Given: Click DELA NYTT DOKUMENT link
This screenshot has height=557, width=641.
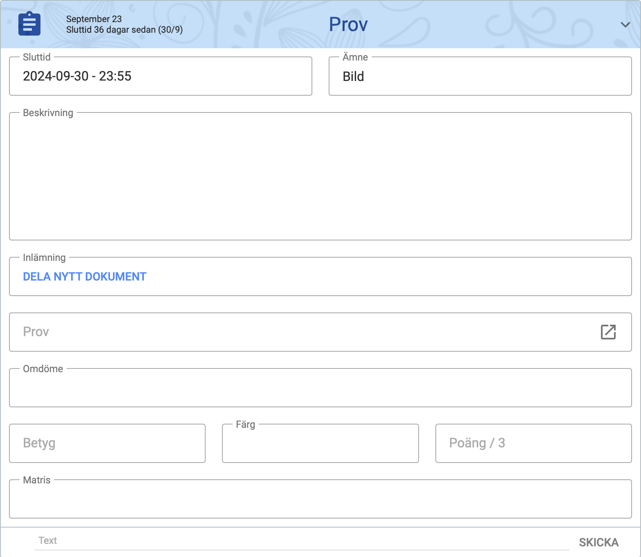Looking at the screenshot, I should click(x=85, y=277).
